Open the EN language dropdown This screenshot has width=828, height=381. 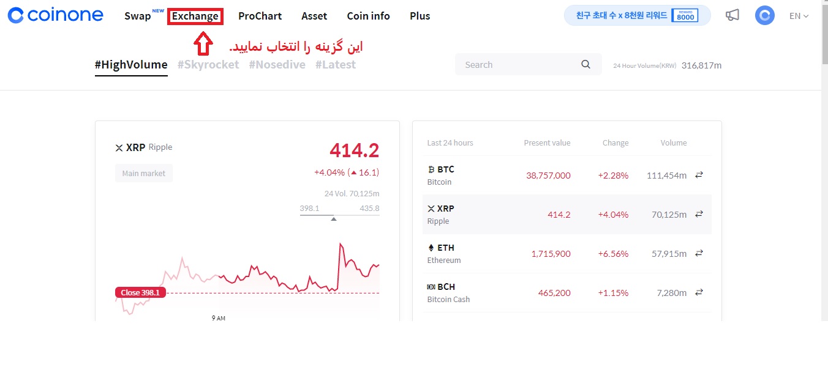pos(799,16)
